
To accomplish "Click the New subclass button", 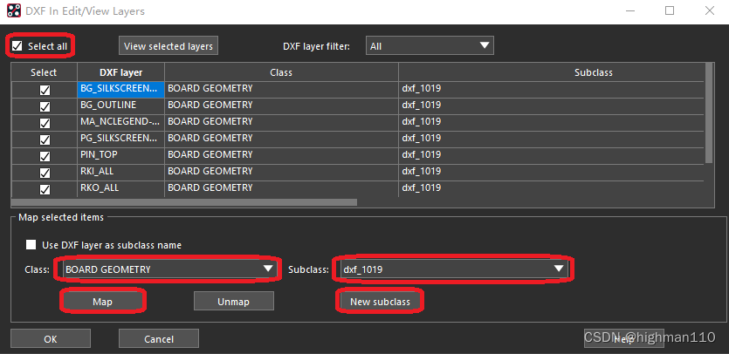I will pos(380,301).
